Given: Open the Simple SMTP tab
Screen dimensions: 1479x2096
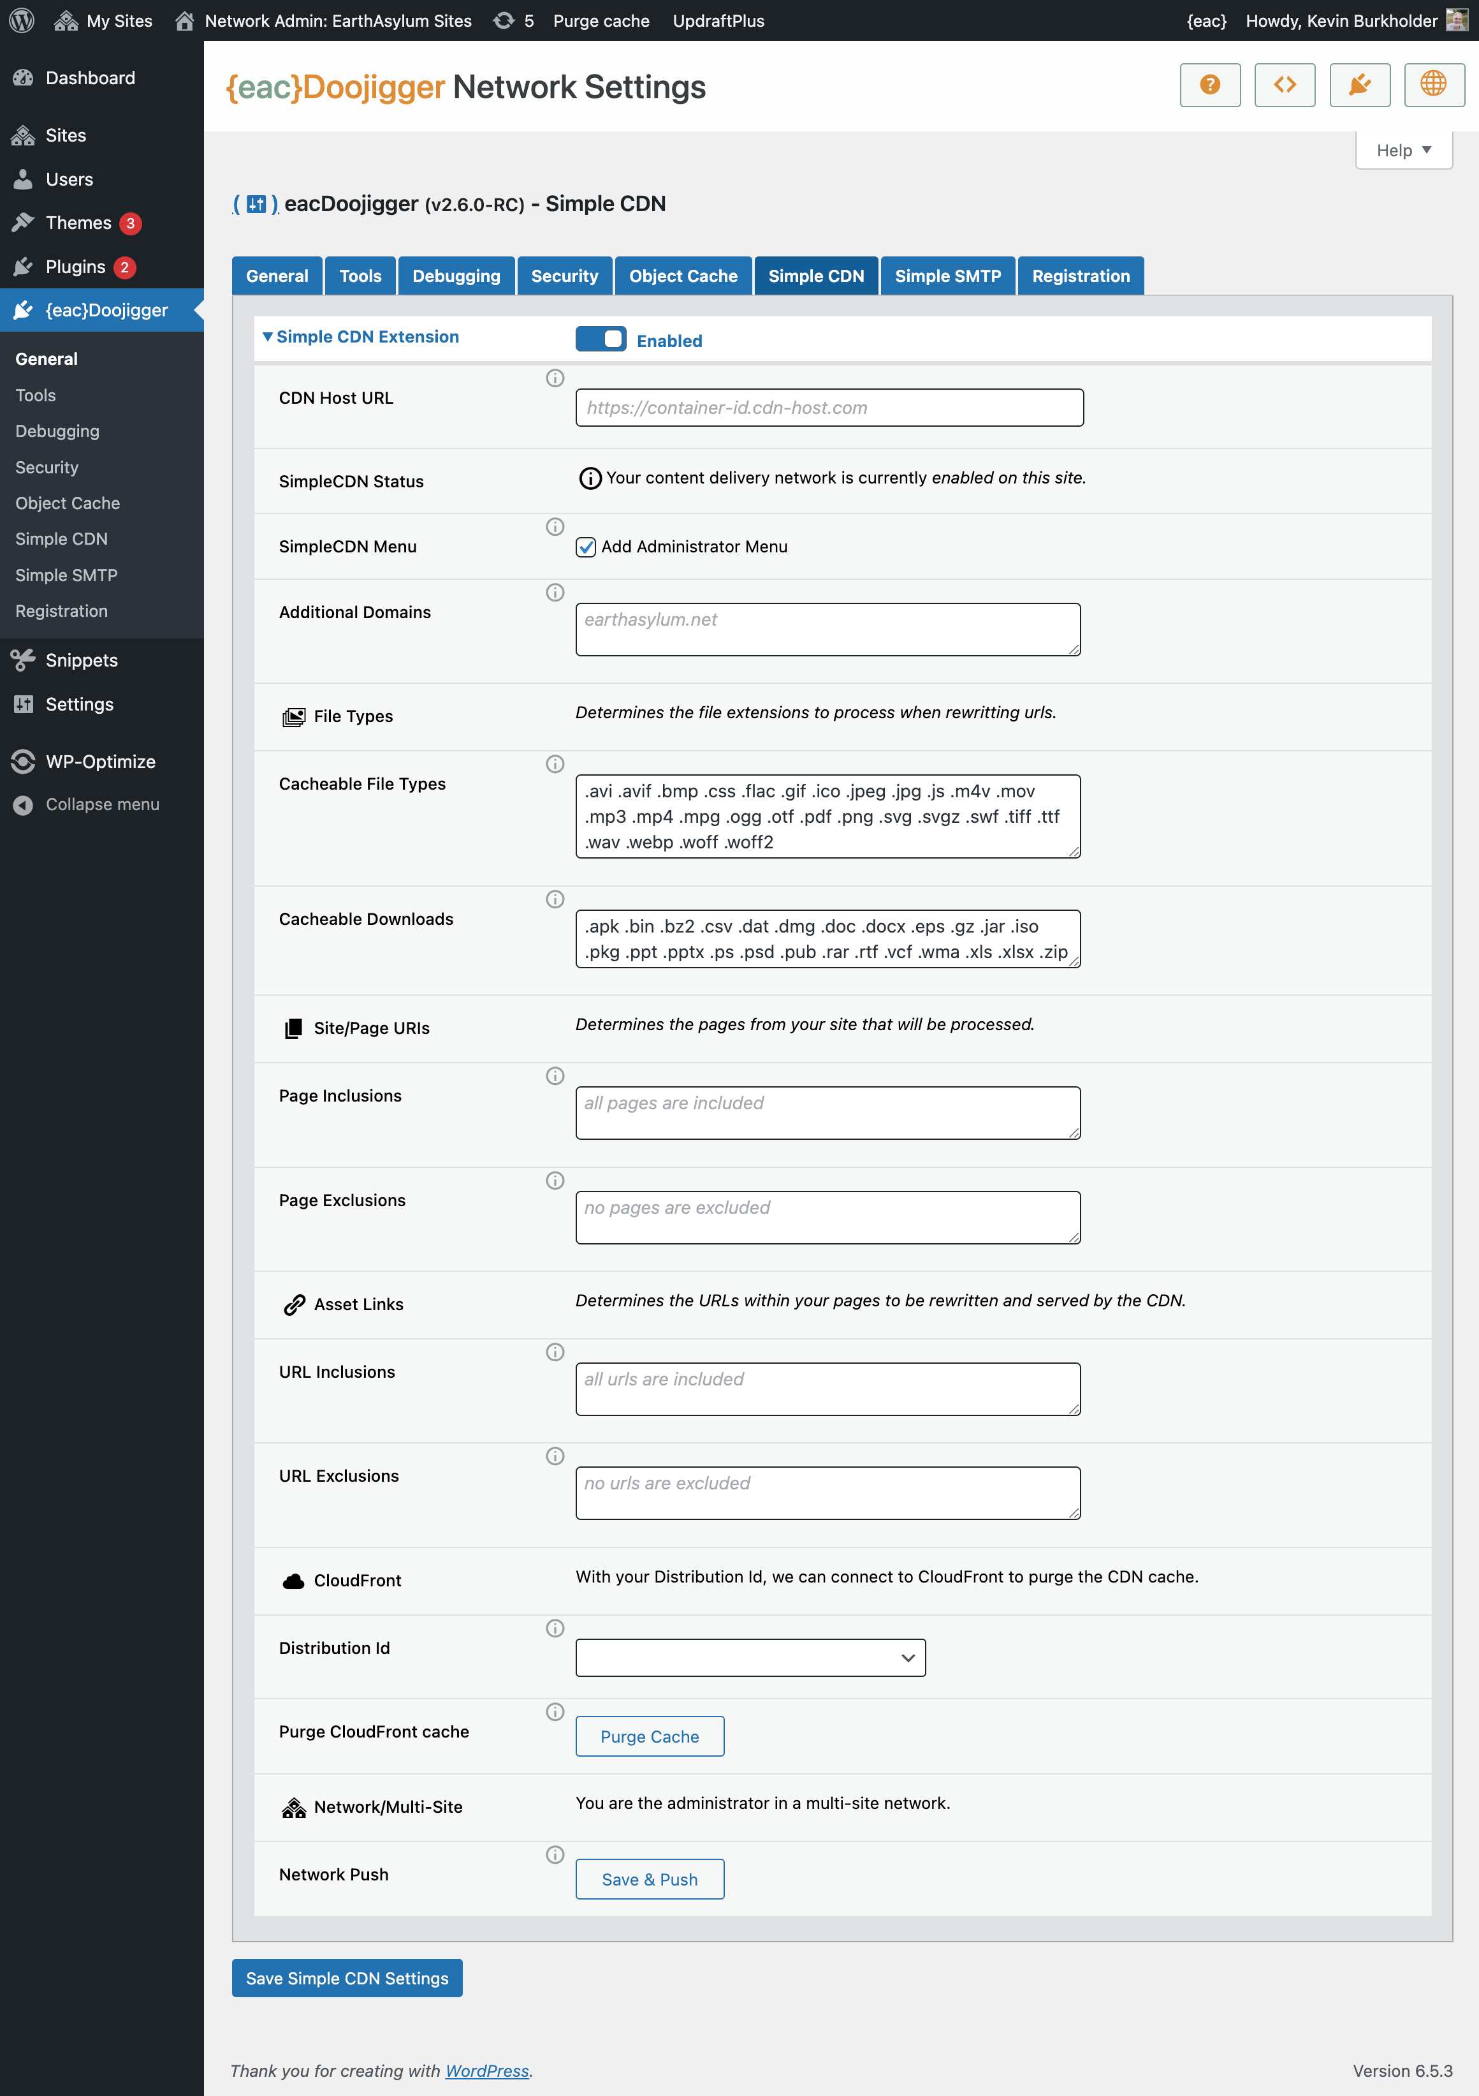Looking at the screenshot, I should pyautogui.click(x=947, y=276).
